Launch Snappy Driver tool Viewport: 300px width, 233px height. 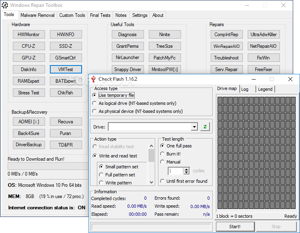pos(128,69)
